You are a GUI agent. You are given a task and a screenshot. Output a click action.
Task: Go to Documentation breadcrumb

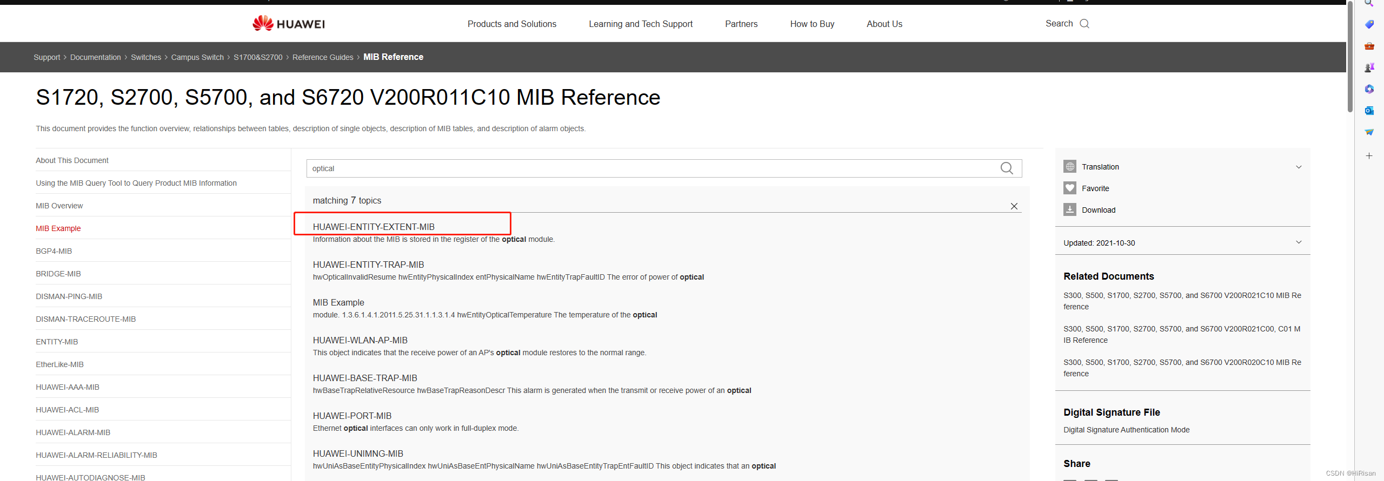(x=96, y=57)
